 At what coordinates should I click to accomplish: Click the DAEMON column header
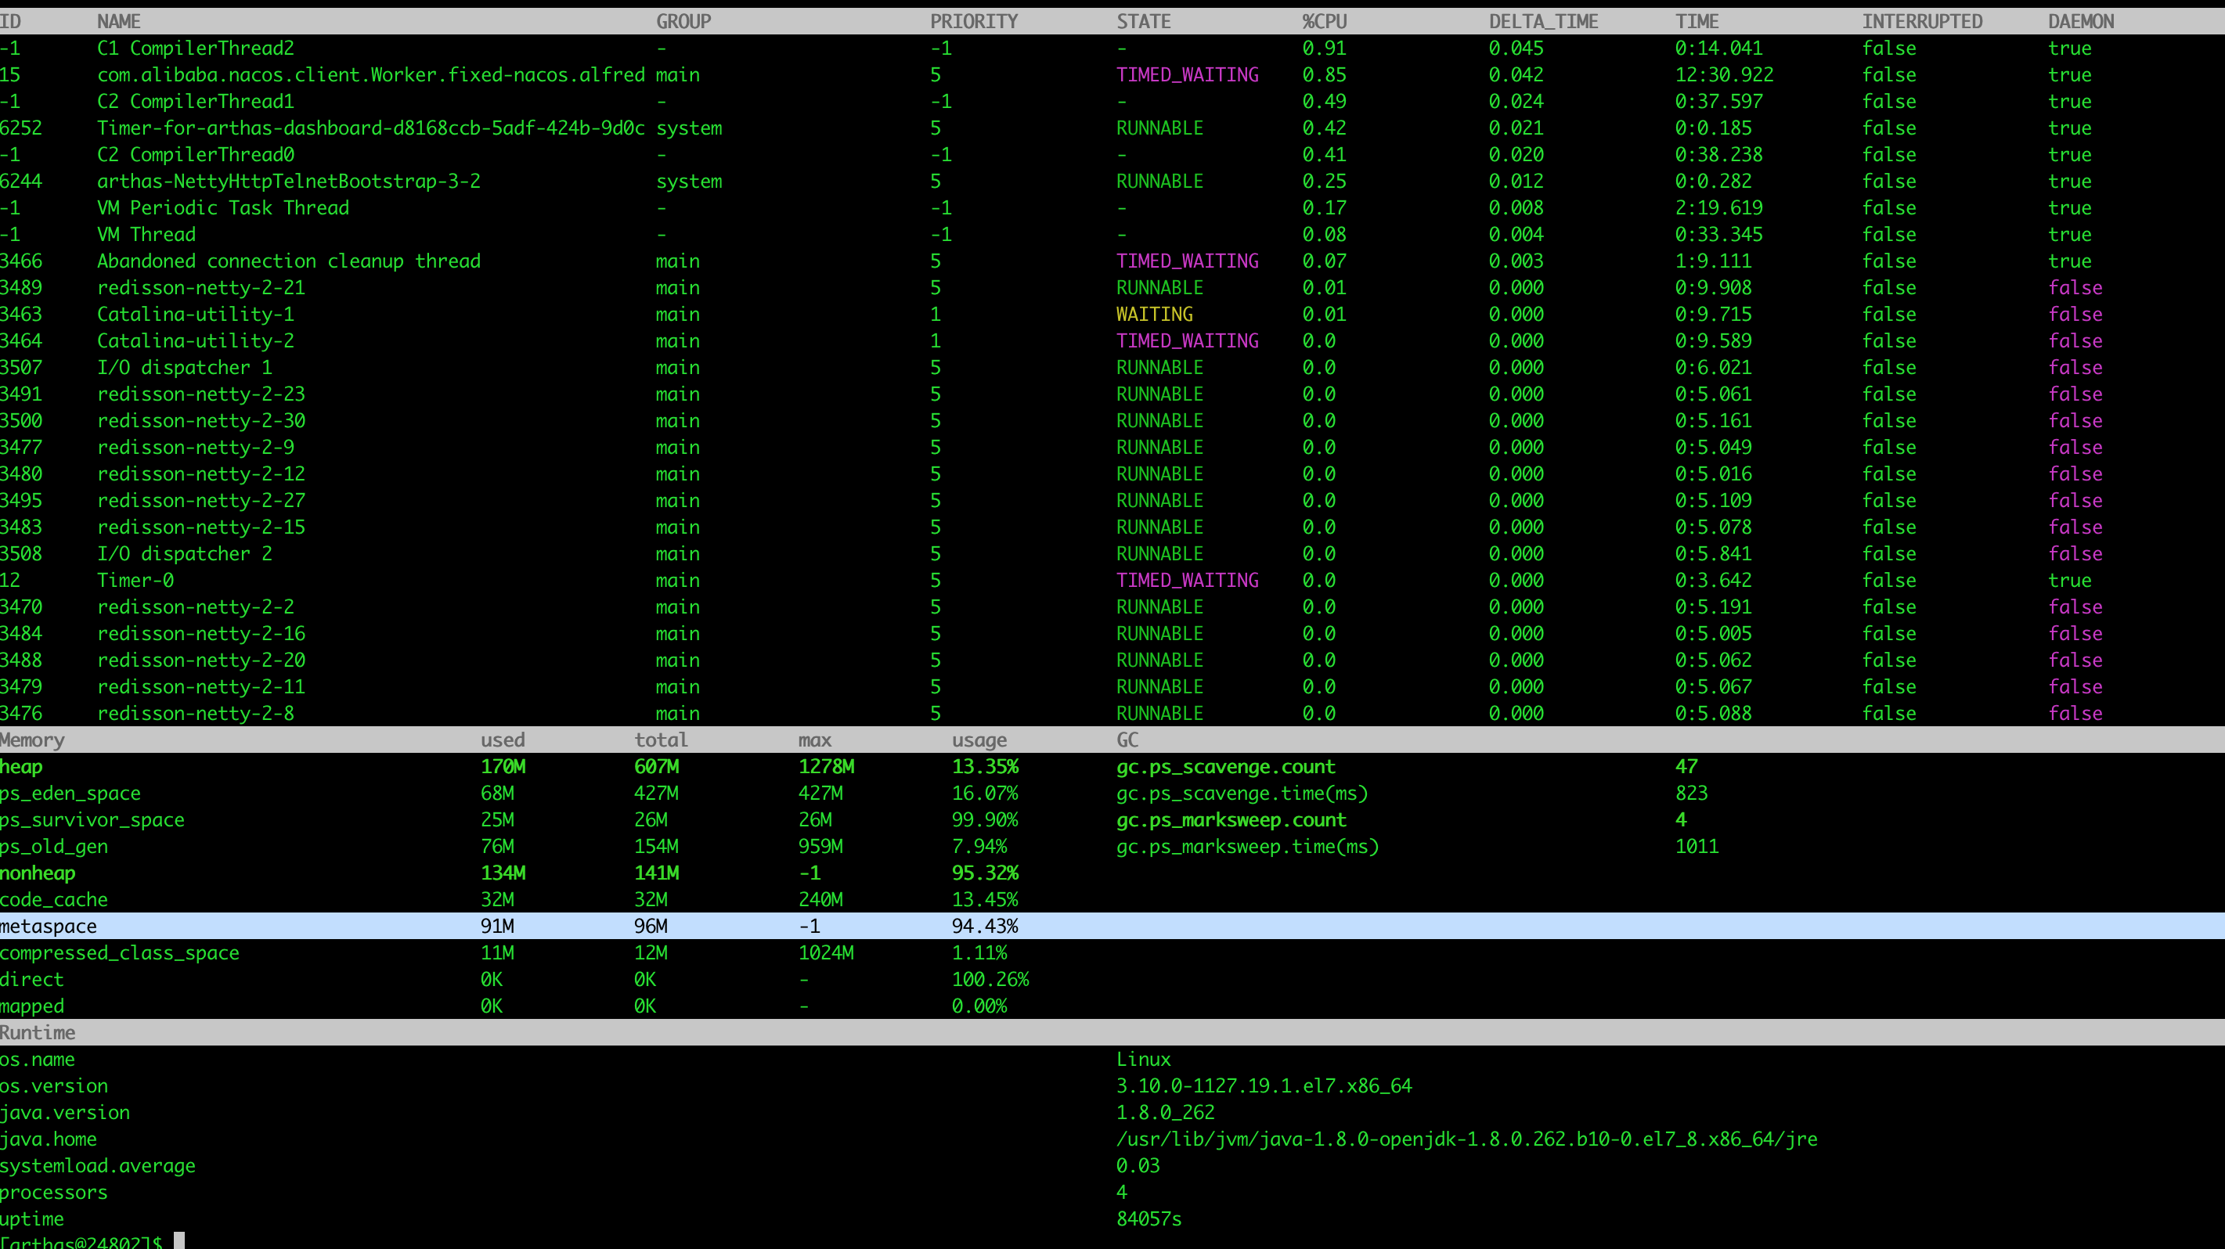(2081, 22)
